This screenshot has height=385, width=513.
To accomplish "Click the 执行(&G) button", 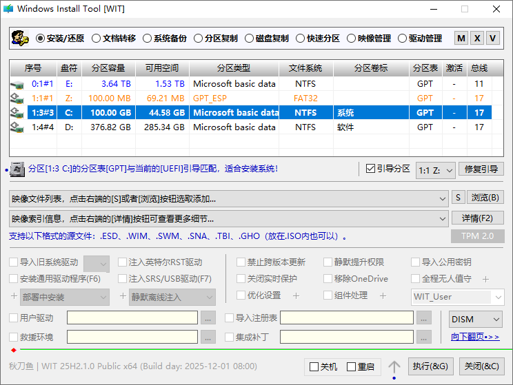I will pos(430,366).
